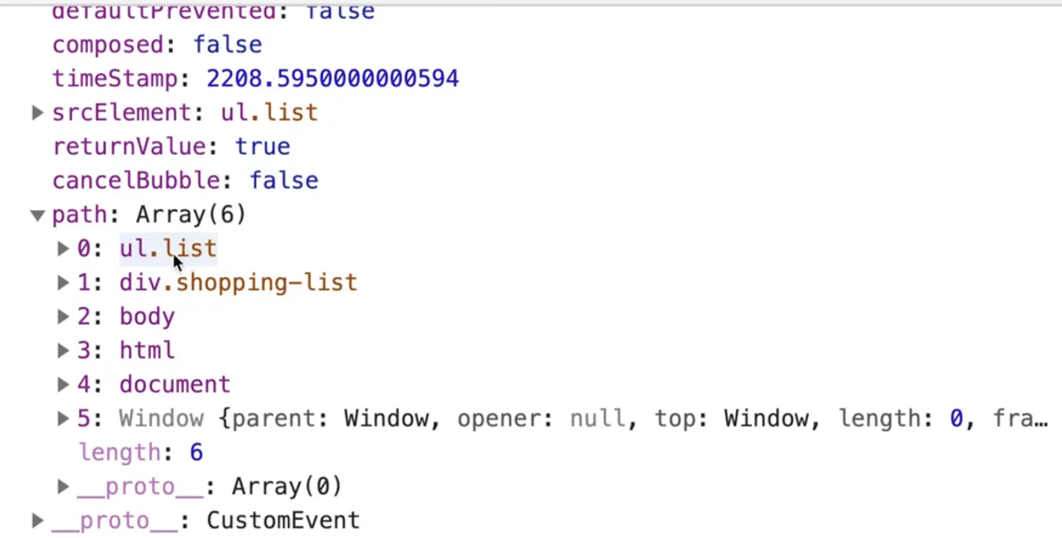
Task: Expand the srcElement property arrow
Action: pos(37,113)
